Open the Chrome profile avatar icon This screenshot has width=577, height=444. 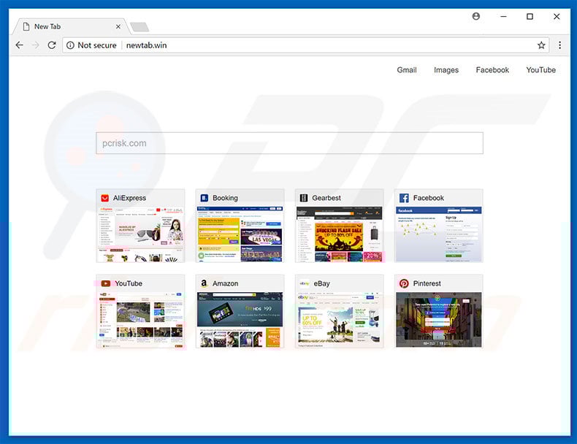475,16
